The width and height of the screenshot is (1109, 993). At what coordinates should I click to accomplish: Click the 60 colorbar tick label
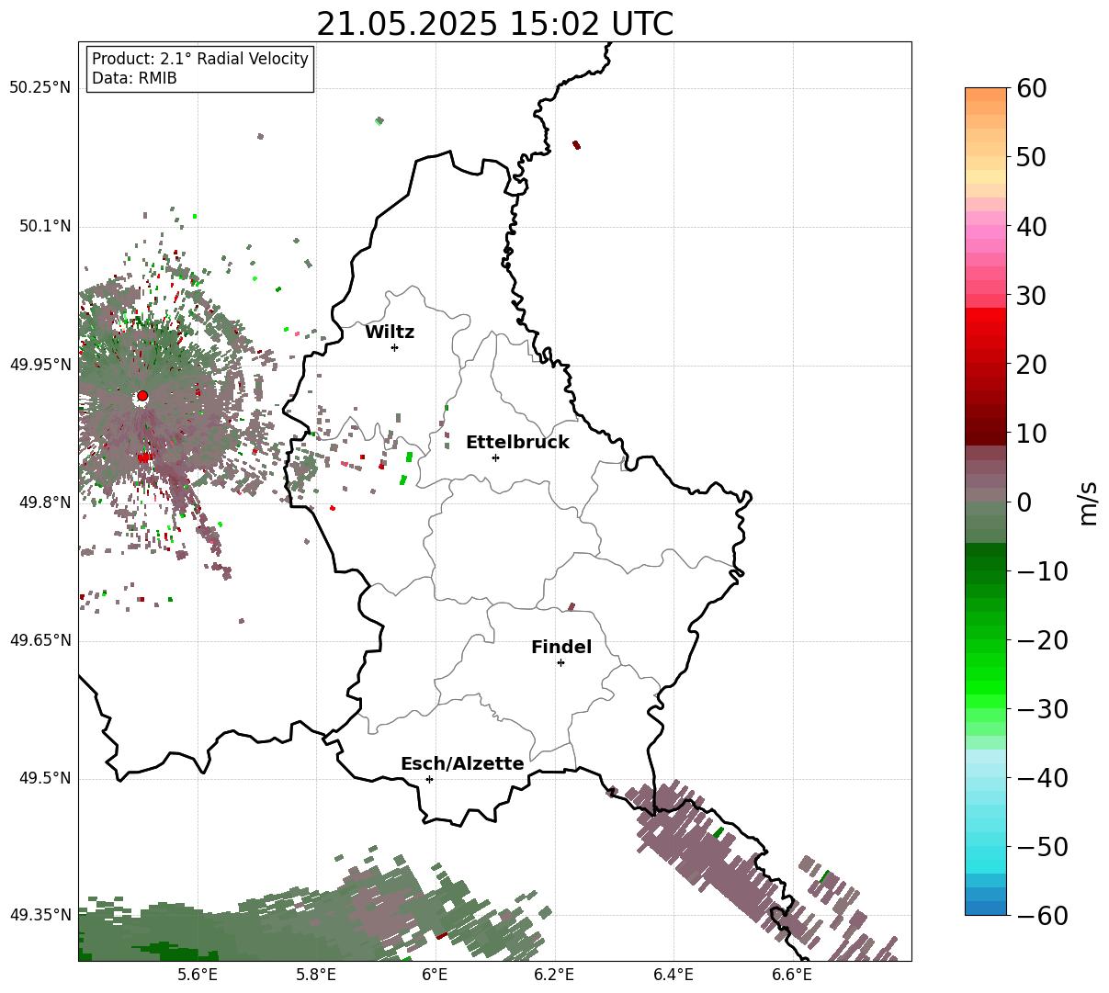tap(1031, 88)
